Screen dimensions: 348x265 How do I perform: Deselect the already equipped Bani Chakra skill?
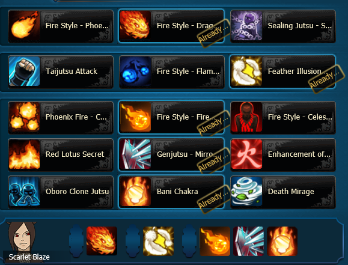[171, 192]
